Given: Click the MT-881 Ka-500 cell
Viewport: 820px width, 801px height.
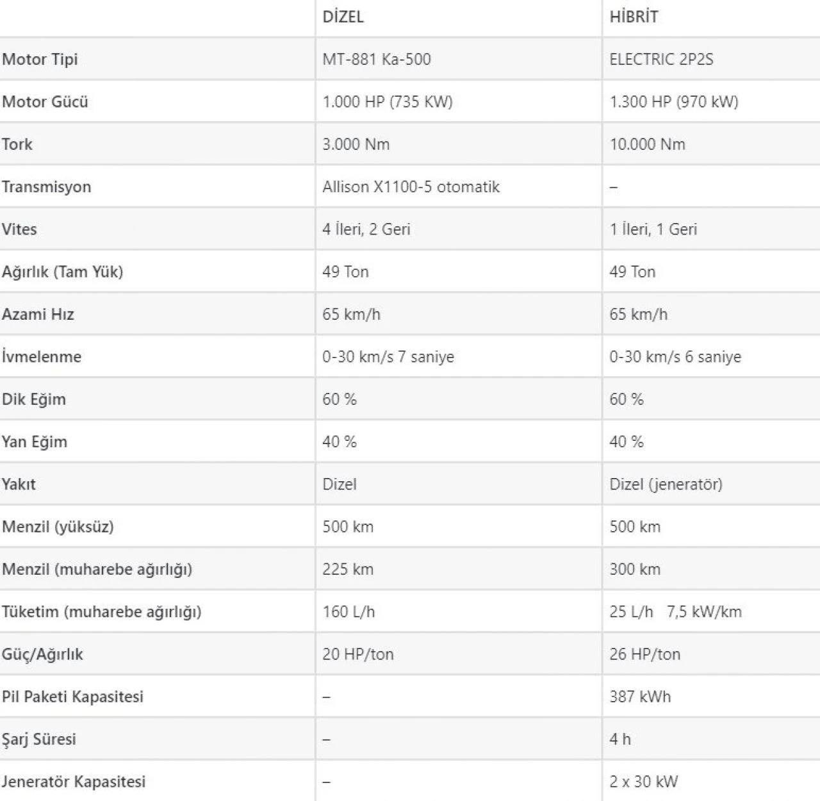Looking at the screenshot, I should [x=377, y=59].
